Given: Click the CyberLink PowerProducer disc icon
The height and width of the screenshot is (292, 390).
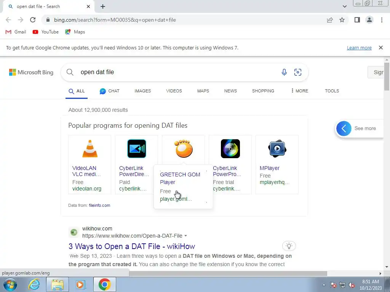Looking at the screenshot, I should point(230,149).
